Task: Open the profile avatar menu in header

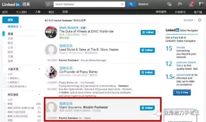Action: 201,4
